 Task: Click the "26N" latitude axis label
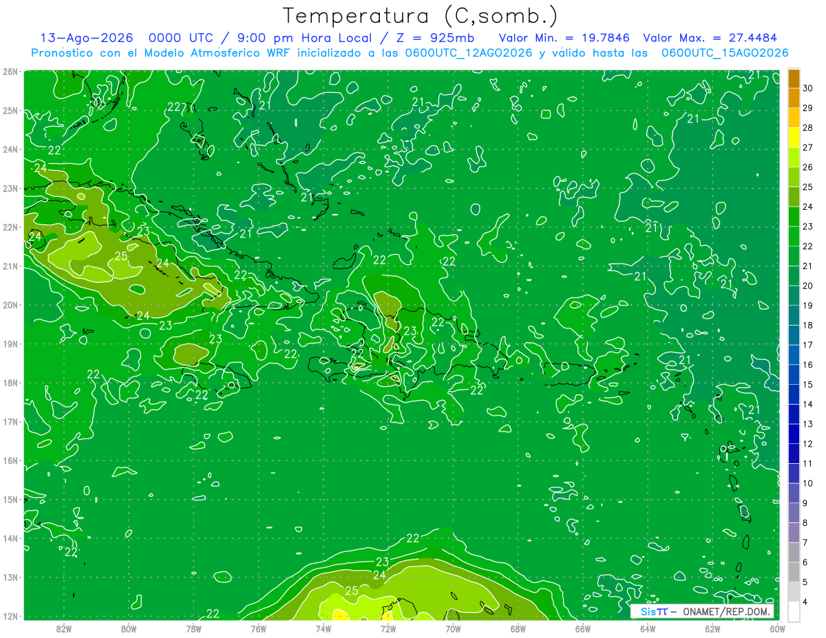tap(10, 72)
